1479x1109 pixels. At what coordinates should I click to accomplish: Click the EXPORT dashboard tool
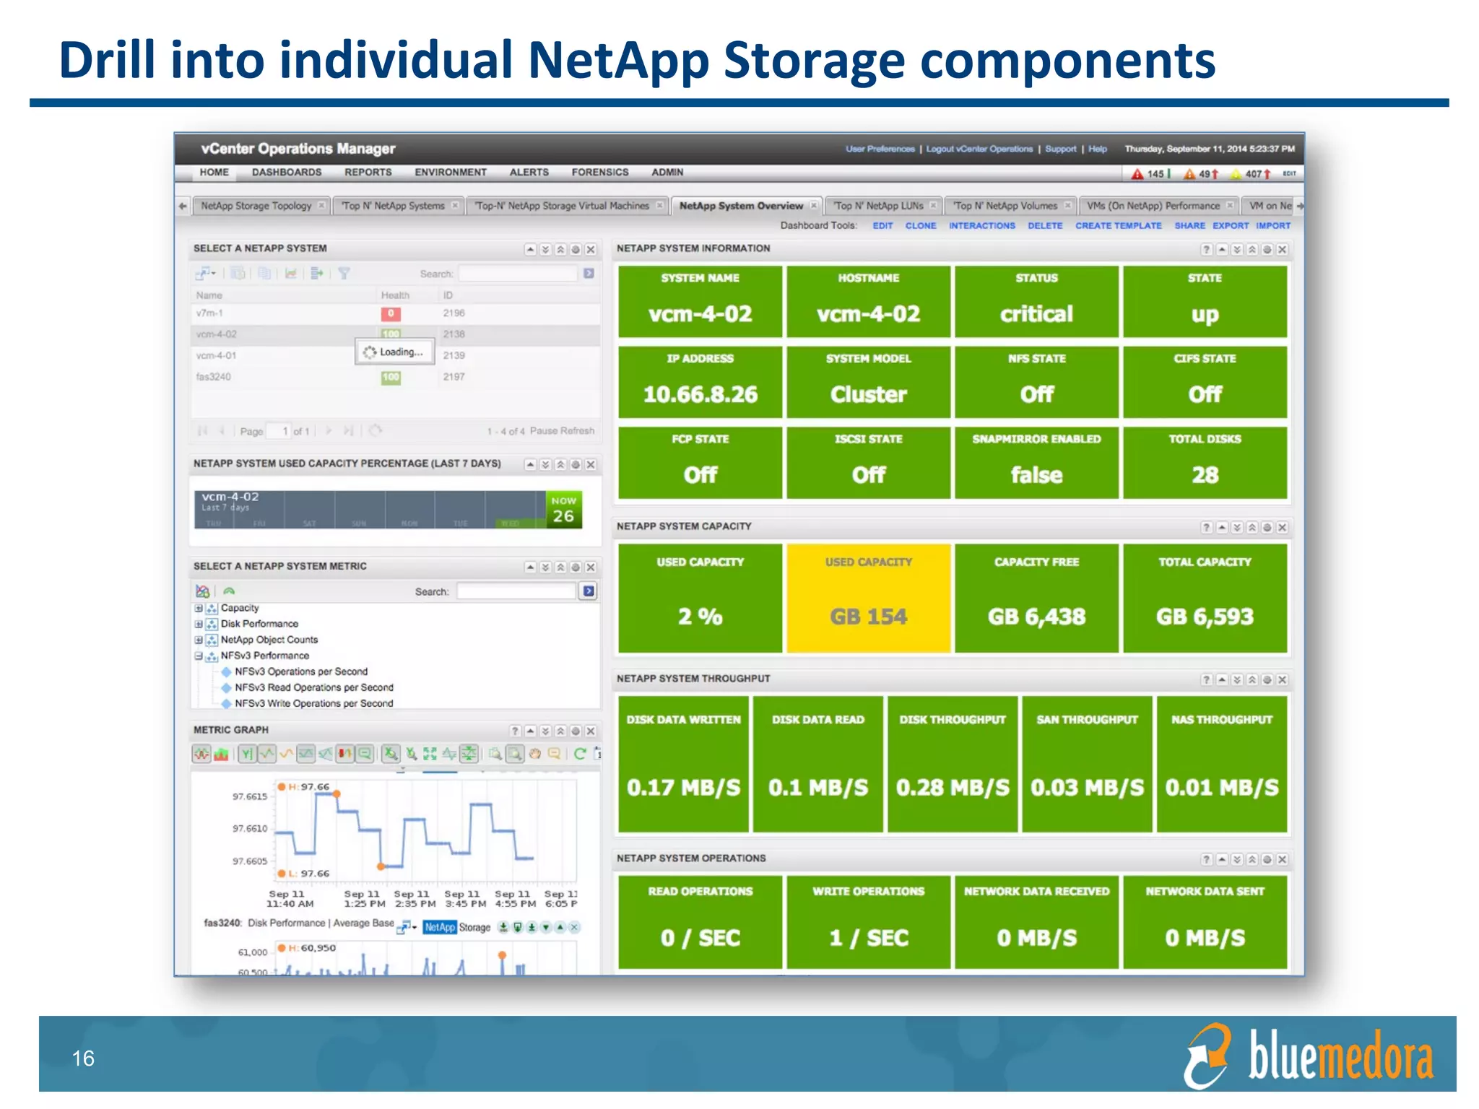point(1231,226)
